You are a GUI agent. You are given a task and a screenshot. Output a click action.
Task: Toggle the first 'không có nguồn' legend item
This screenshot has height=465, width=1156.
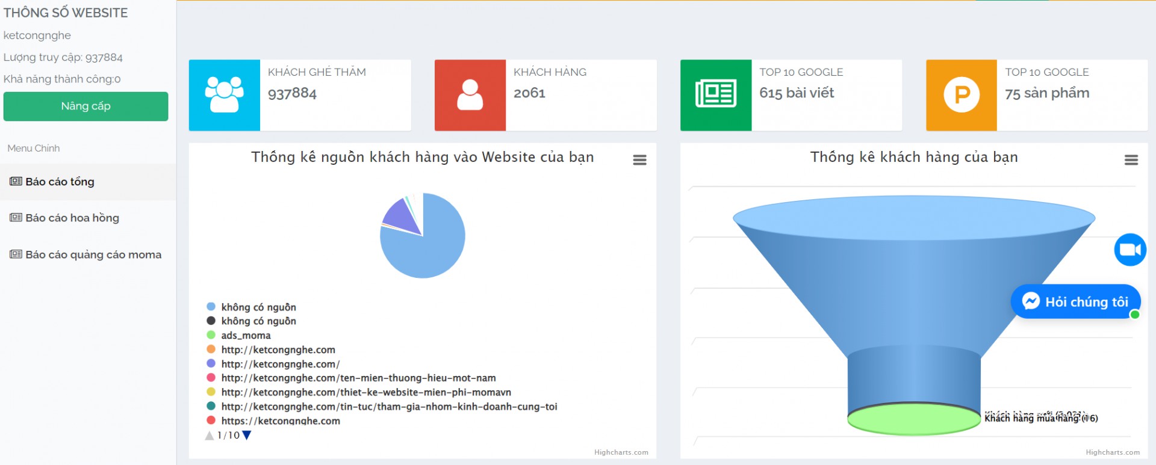[258, 307]
